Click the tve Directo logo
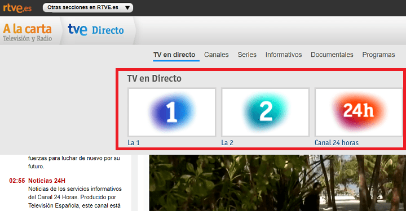The image size is (406, 211). (x=96, y=30)
